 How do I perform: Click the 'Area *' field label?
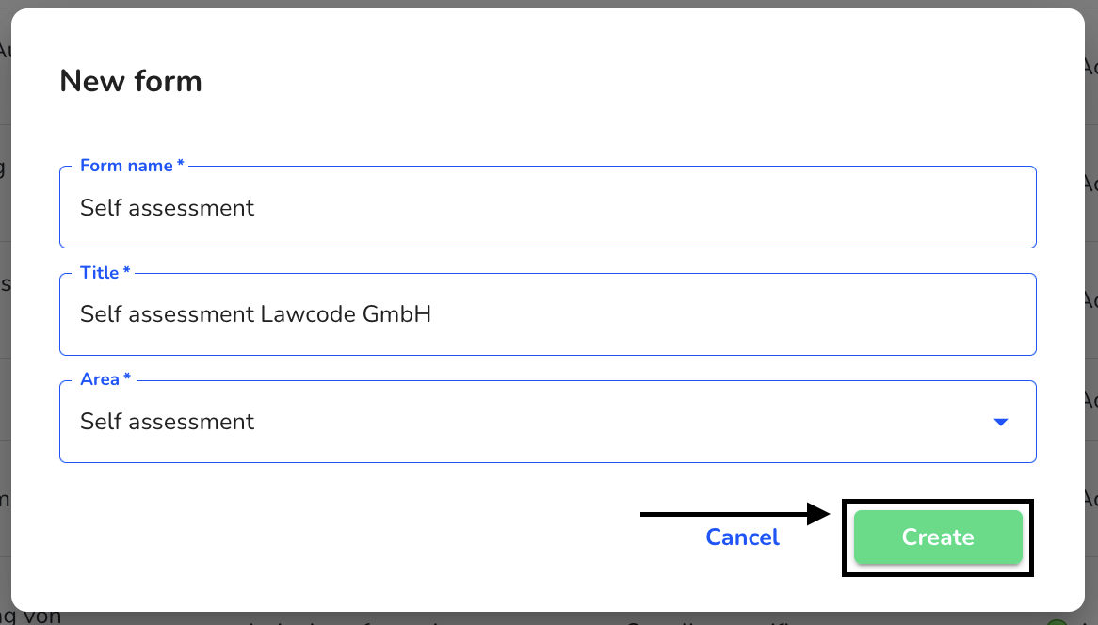(105, 379)
